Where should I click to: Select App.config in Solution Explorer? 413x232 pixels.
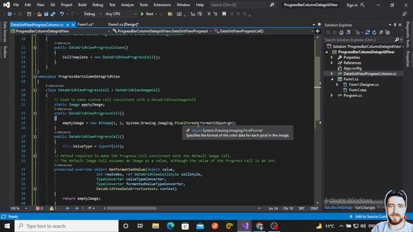coord(352,68)
